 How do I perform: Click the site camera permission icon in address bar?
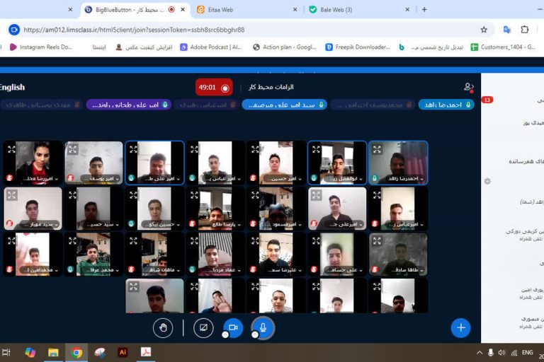pos(14,30)
